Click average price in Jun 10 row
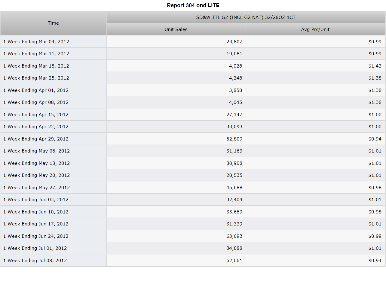The width and height of the screenshot is (386, 284). click(375, 212)
